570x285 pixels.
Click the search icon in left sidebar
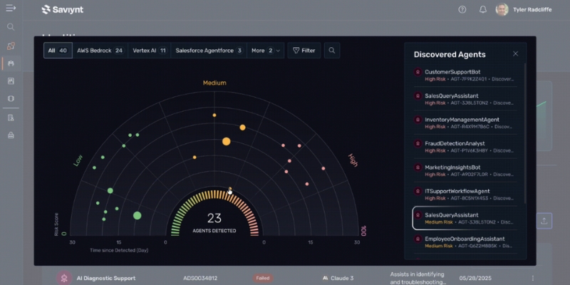tap(11, 27)
